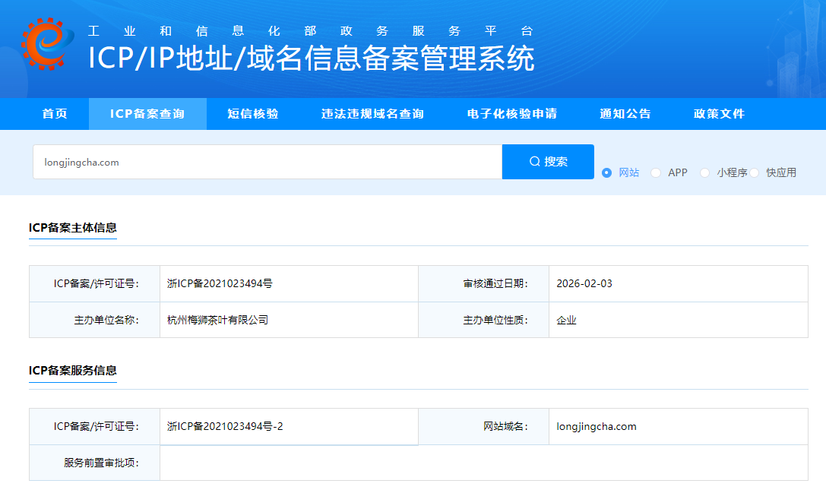Open the 短信核验 menu item

[253, 114]
